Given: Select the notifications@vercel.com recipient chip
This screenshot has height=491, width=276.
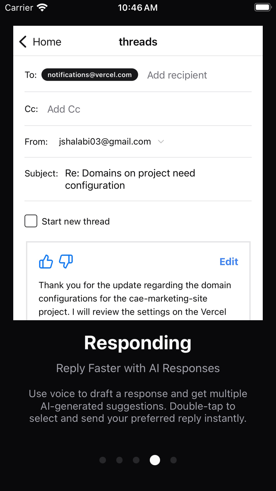Looking at the screenshot, I should [90, 75].
